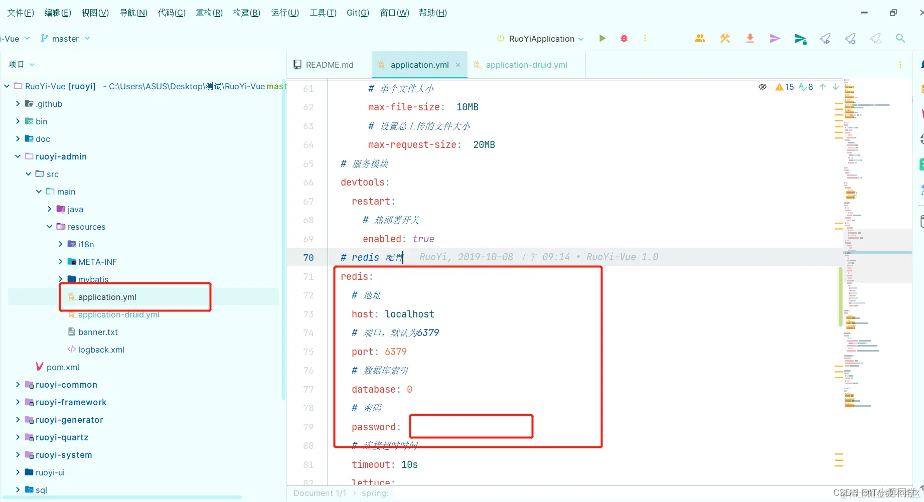The image size is (924, 502).
Task: Click the editor's vertical scrollbar thumb
Action: point(841,296)
